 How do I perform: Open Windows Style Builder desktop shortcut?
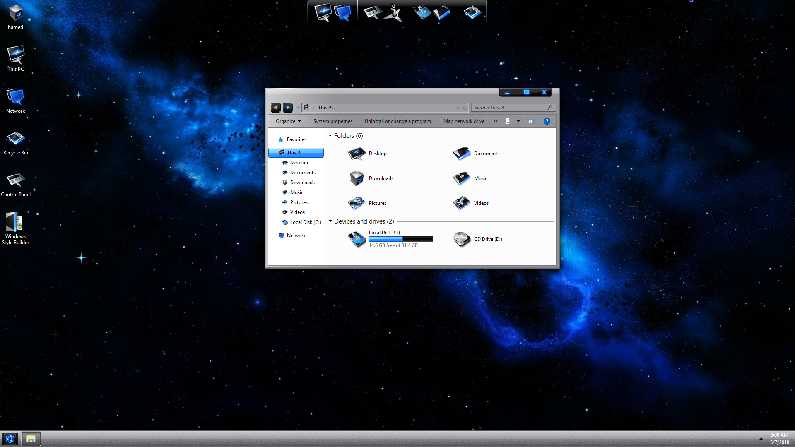click(x=15, y=228)
